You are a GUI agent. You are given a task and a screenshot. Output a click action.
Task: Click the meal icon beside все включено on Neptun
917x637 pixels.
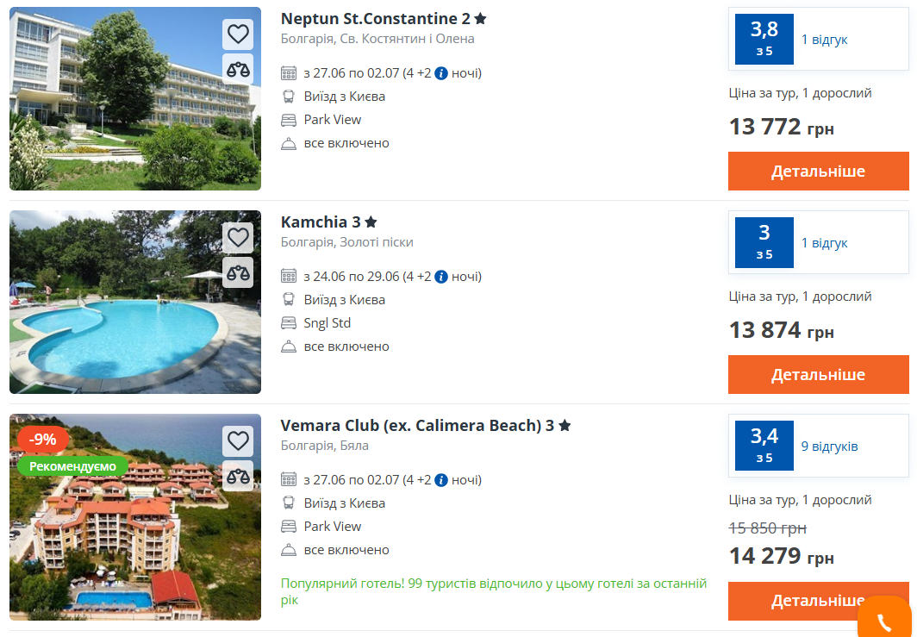click(287, 142)
